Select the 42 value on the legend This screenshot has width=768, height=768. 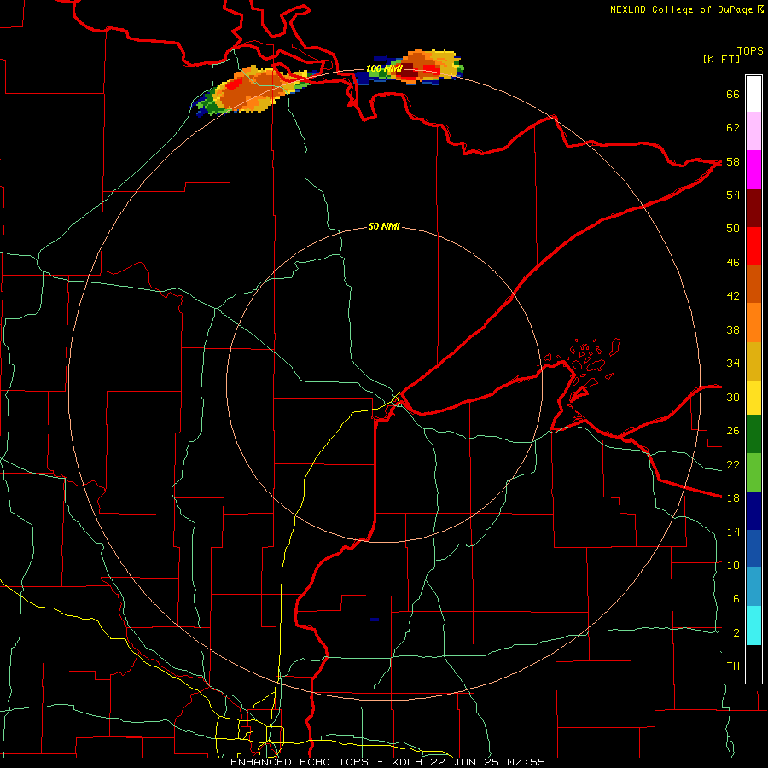(733, 296)
